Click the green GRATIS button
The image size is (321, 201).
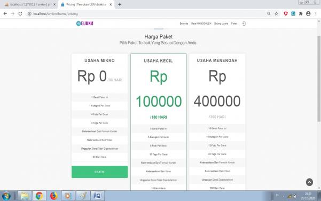100,172
